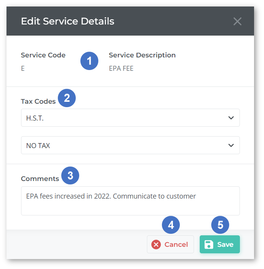Click the Tax Codes label
The height and width of the screenshot is (269, 264).
click(38, 101)
